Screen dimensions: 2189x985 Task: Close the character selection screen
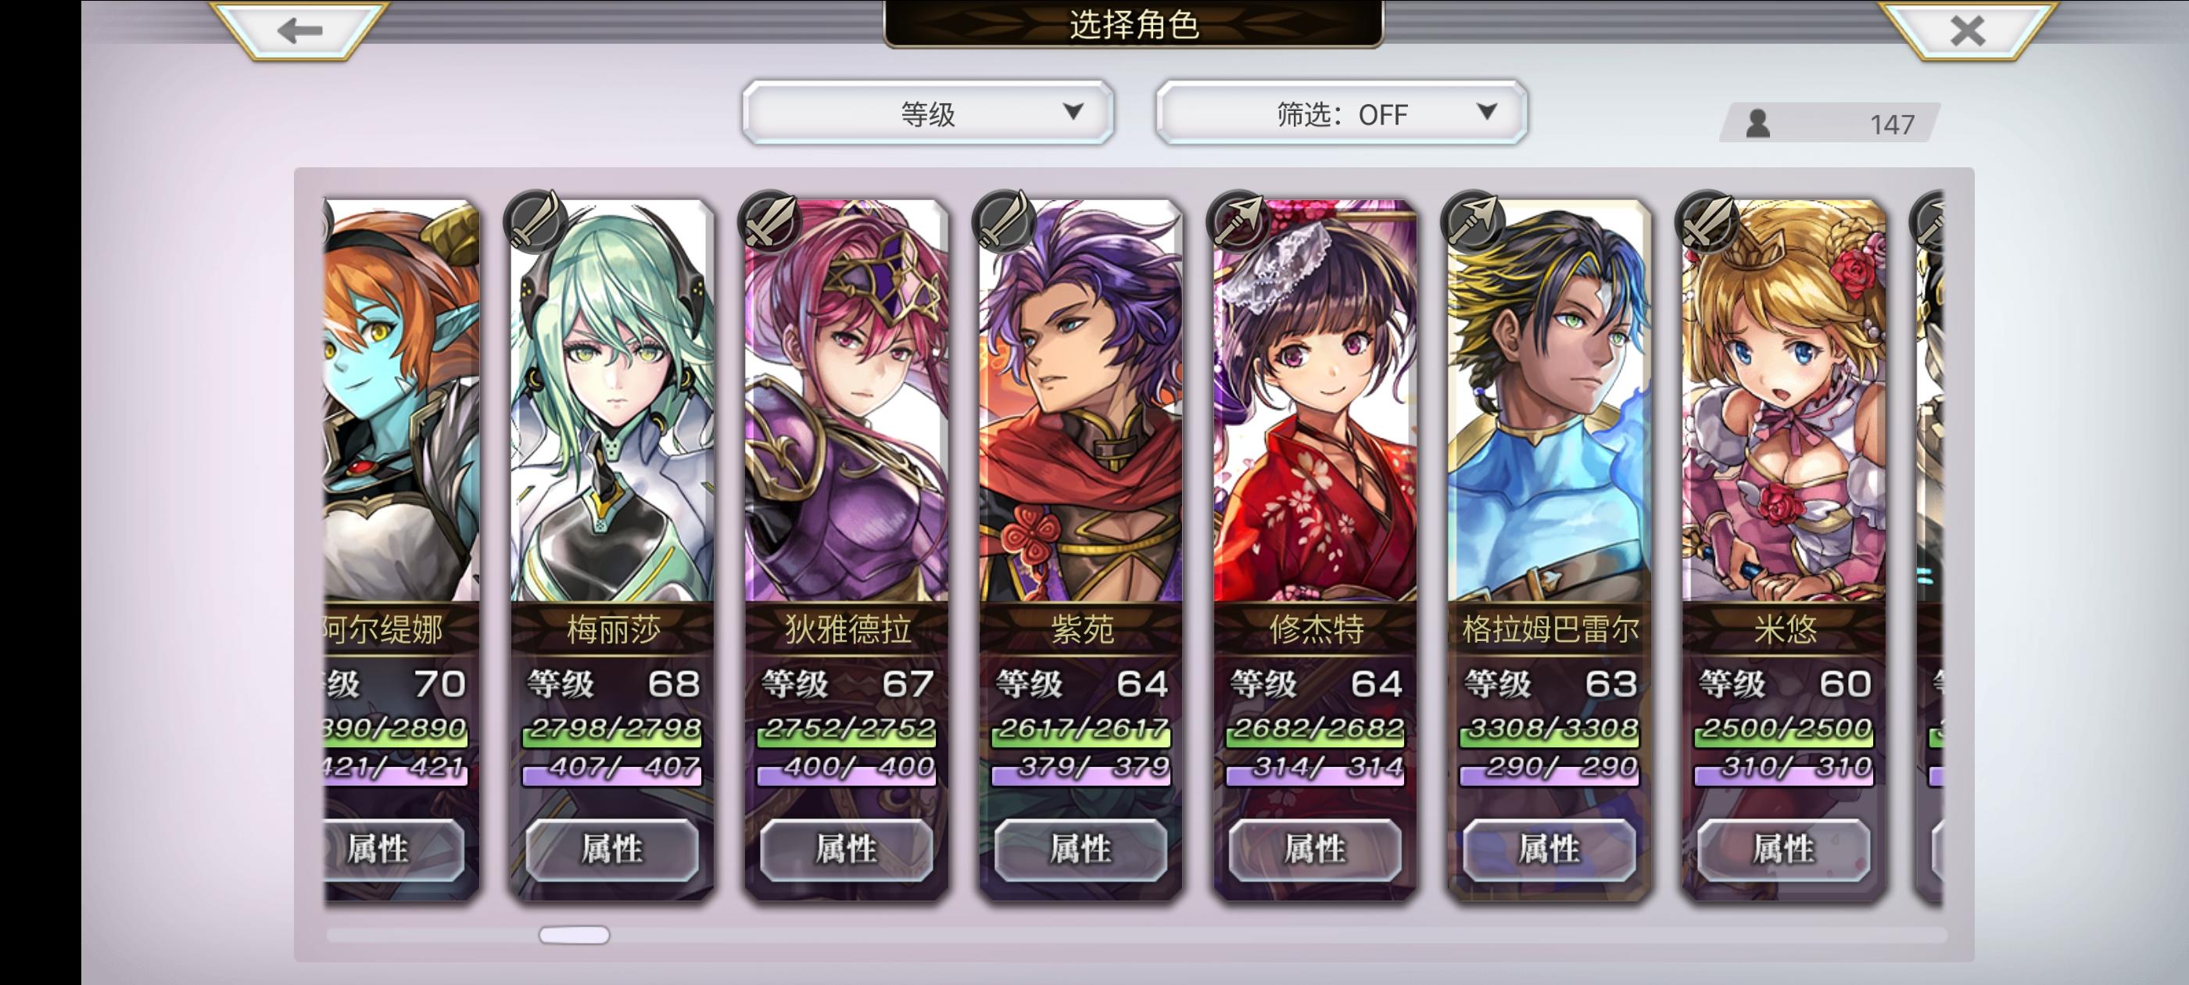pos(1966,30)
